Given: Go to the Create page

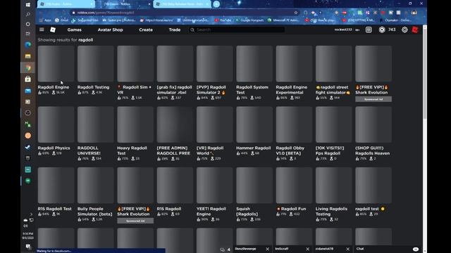Looking at the screenshot, I should click(146, 30).
